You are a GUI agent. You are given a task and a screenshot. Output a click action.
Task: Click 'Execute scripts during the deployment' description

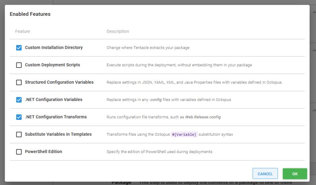tap(179, 65)
